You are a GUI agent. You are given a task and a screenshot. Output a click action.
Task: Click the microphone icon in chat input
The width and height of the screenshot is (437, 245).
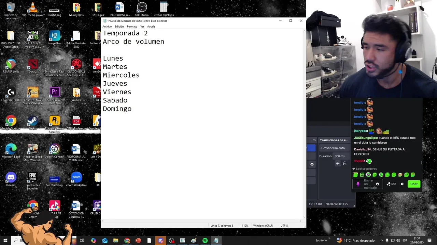click(x=358, y=184)
